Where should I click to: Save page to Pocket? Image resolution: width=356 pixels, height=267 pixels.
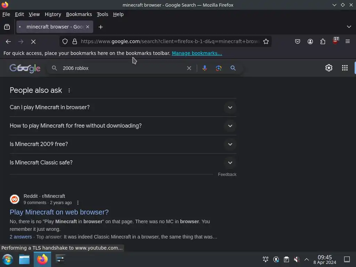pyautogui.click(x=298, y=41)
